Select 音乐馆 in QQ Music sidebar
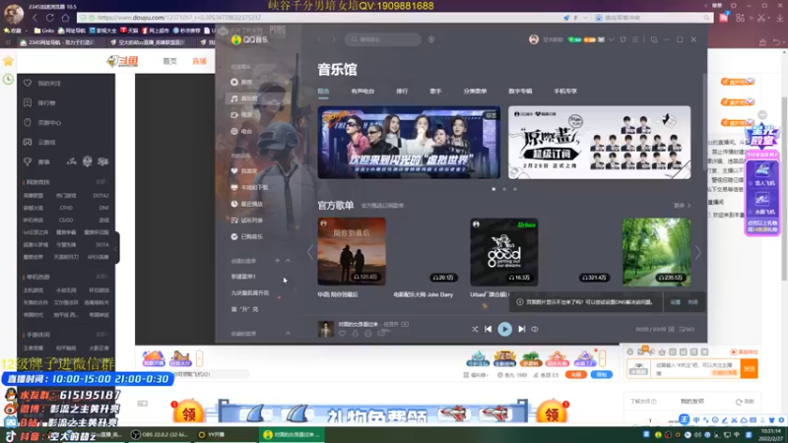This screenshot has width=788, height=443. [244, 98]
